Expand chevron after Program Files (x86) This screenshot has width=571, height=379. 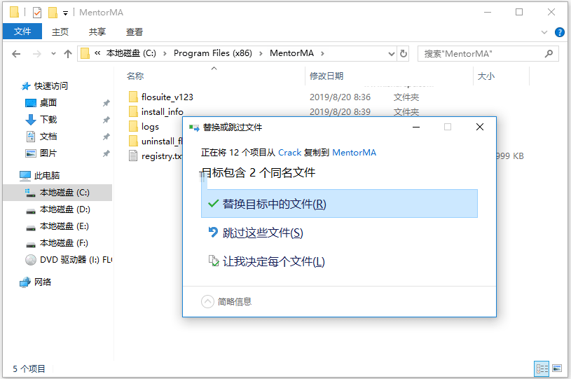coord(261,53)
